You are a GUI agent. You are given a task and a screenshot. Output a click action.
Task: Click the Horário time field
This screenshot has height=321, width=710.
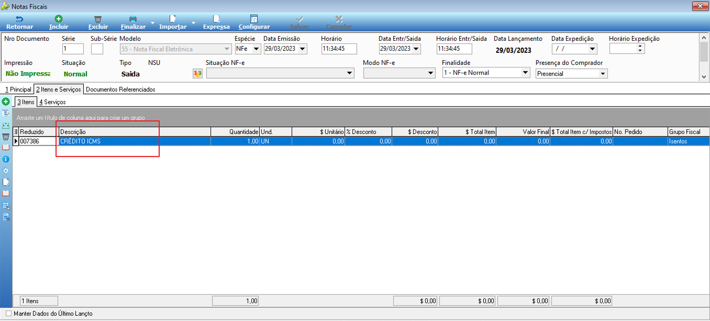tap(339, 49)
